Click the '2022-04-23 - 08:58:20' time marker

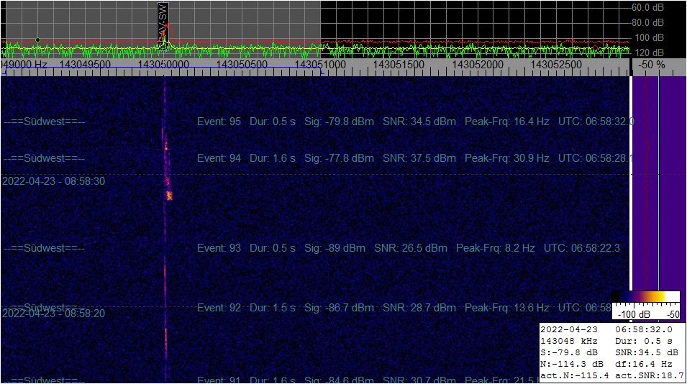(53, 314)
